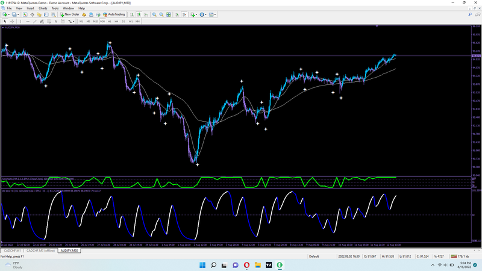Image resolution: width=482 pixels, height=271 pixels.
Task: Switch chart to candlesticks view
Action: tap(140, 14)
